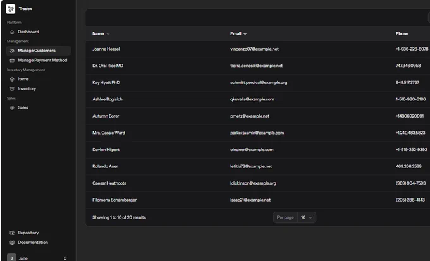Click the Items cube icon
Viewport: 430px width, 261px height.
(12, 79)
